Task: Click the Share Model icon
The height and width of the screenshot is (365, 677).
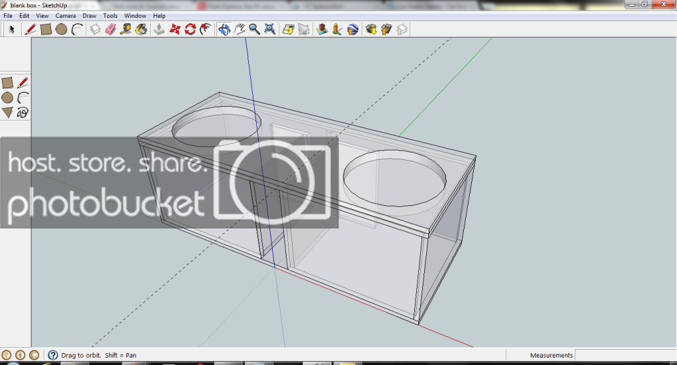Action: tap(386, 29)
